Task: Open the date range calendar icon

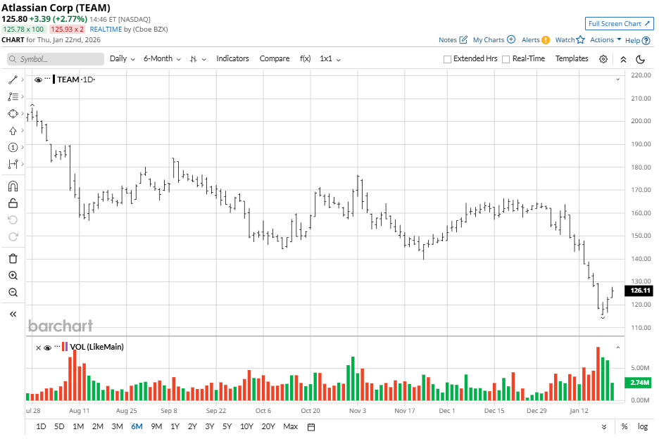Action: tap(311, 427)
